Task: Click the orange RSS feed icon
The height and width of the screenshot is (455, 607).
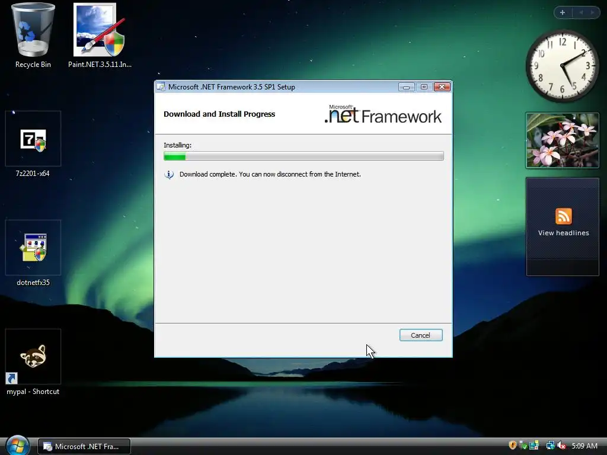Action: [x=563, y=216]
